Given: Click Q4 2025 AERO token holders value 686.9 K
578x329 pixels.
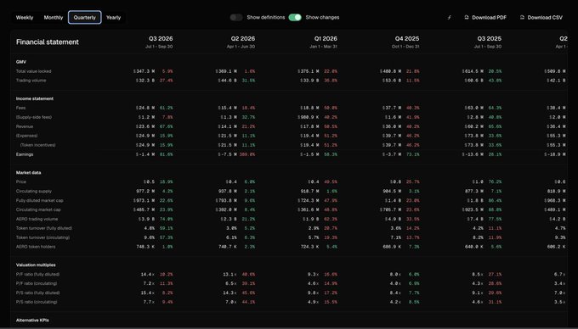Looking at the screenshot, I should pyautogui.click(x=392, y=247).
